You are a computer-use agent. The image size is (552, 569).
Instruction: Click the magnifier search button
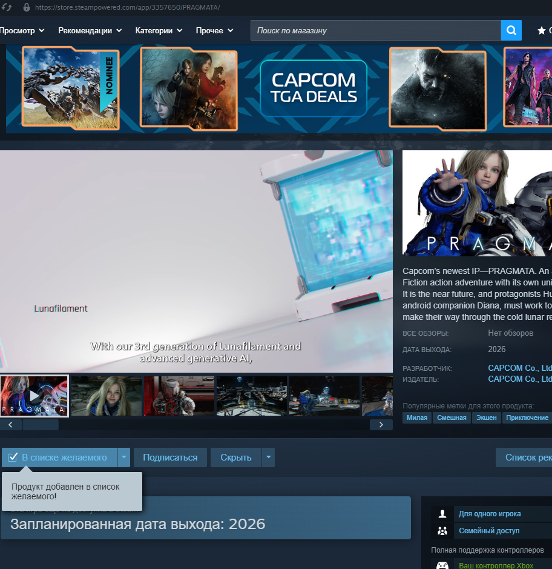[511, 30]
